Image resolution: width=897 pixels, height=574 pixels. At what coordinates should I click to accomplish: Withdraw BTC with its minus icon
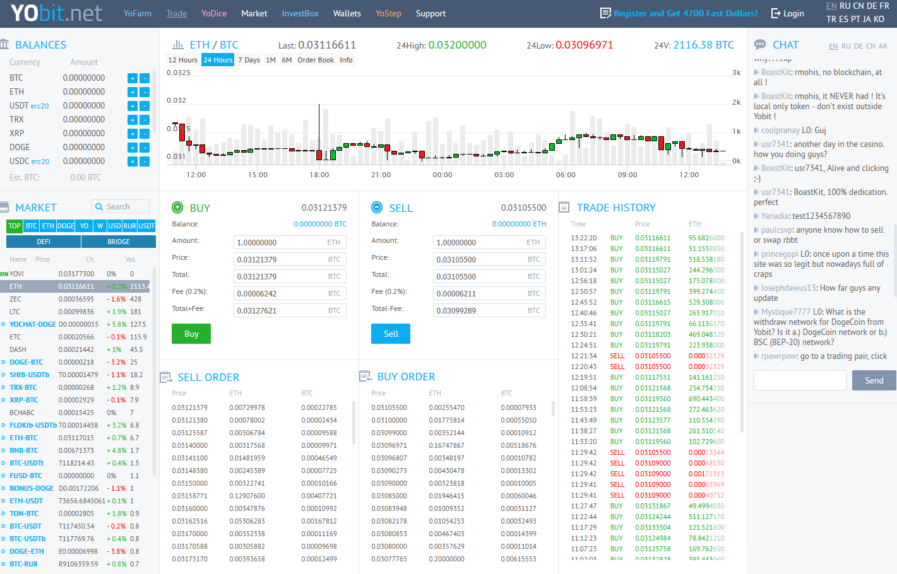[x=145, y=78]
